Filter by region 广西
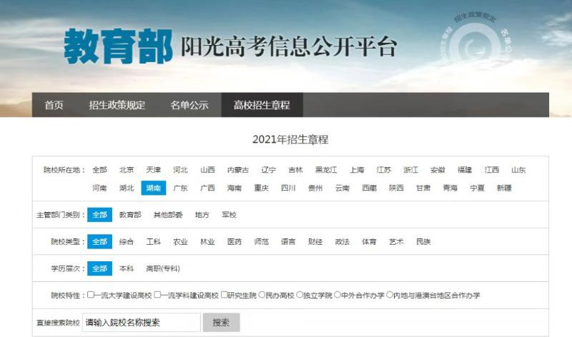Image resolution: width=572 pixels, height=337 pixels. point(207,188)
